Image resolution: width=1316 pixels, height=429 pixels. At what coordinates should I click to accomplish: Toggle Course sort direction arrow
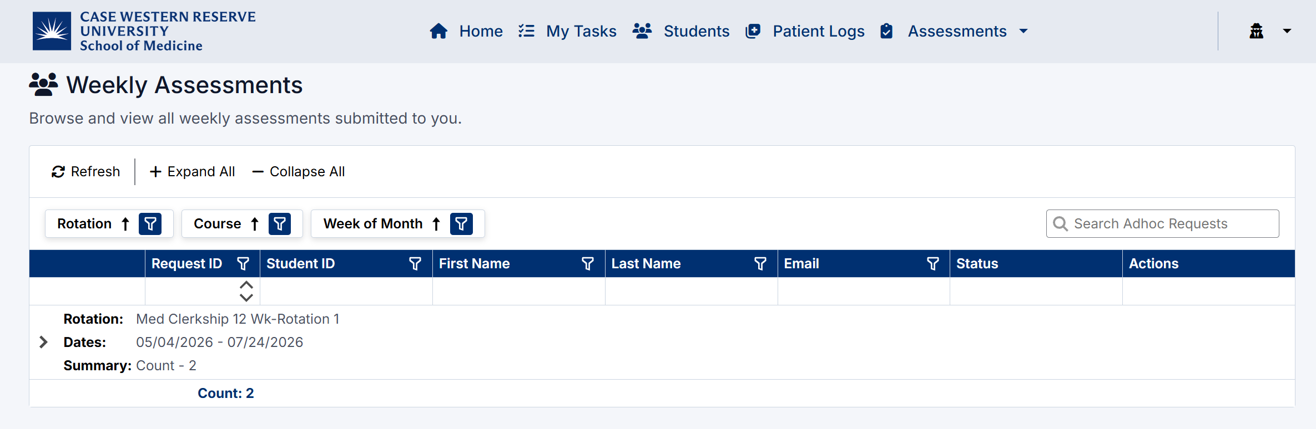(x=255, y=224)
